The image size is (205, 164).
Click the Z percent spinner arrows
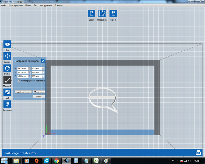click(x=43, y=76)
